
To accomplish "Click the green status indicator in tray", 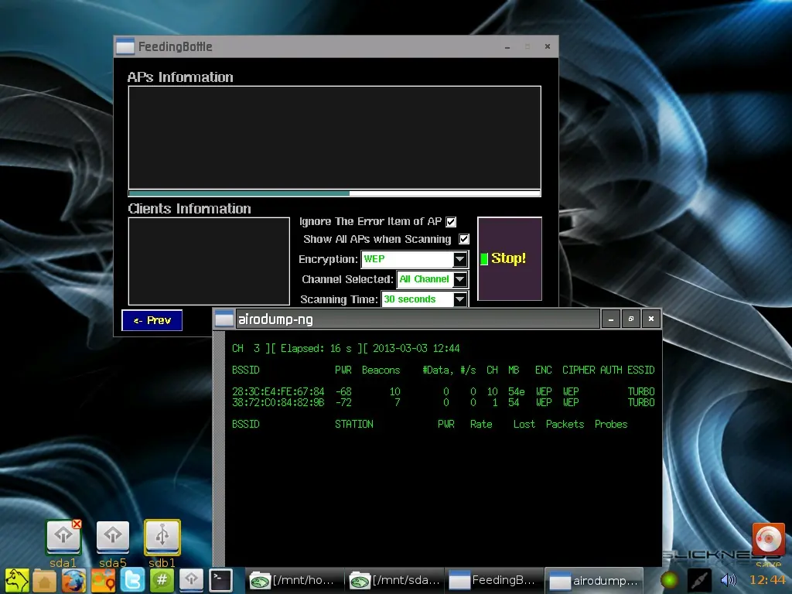I will (669, 580).
